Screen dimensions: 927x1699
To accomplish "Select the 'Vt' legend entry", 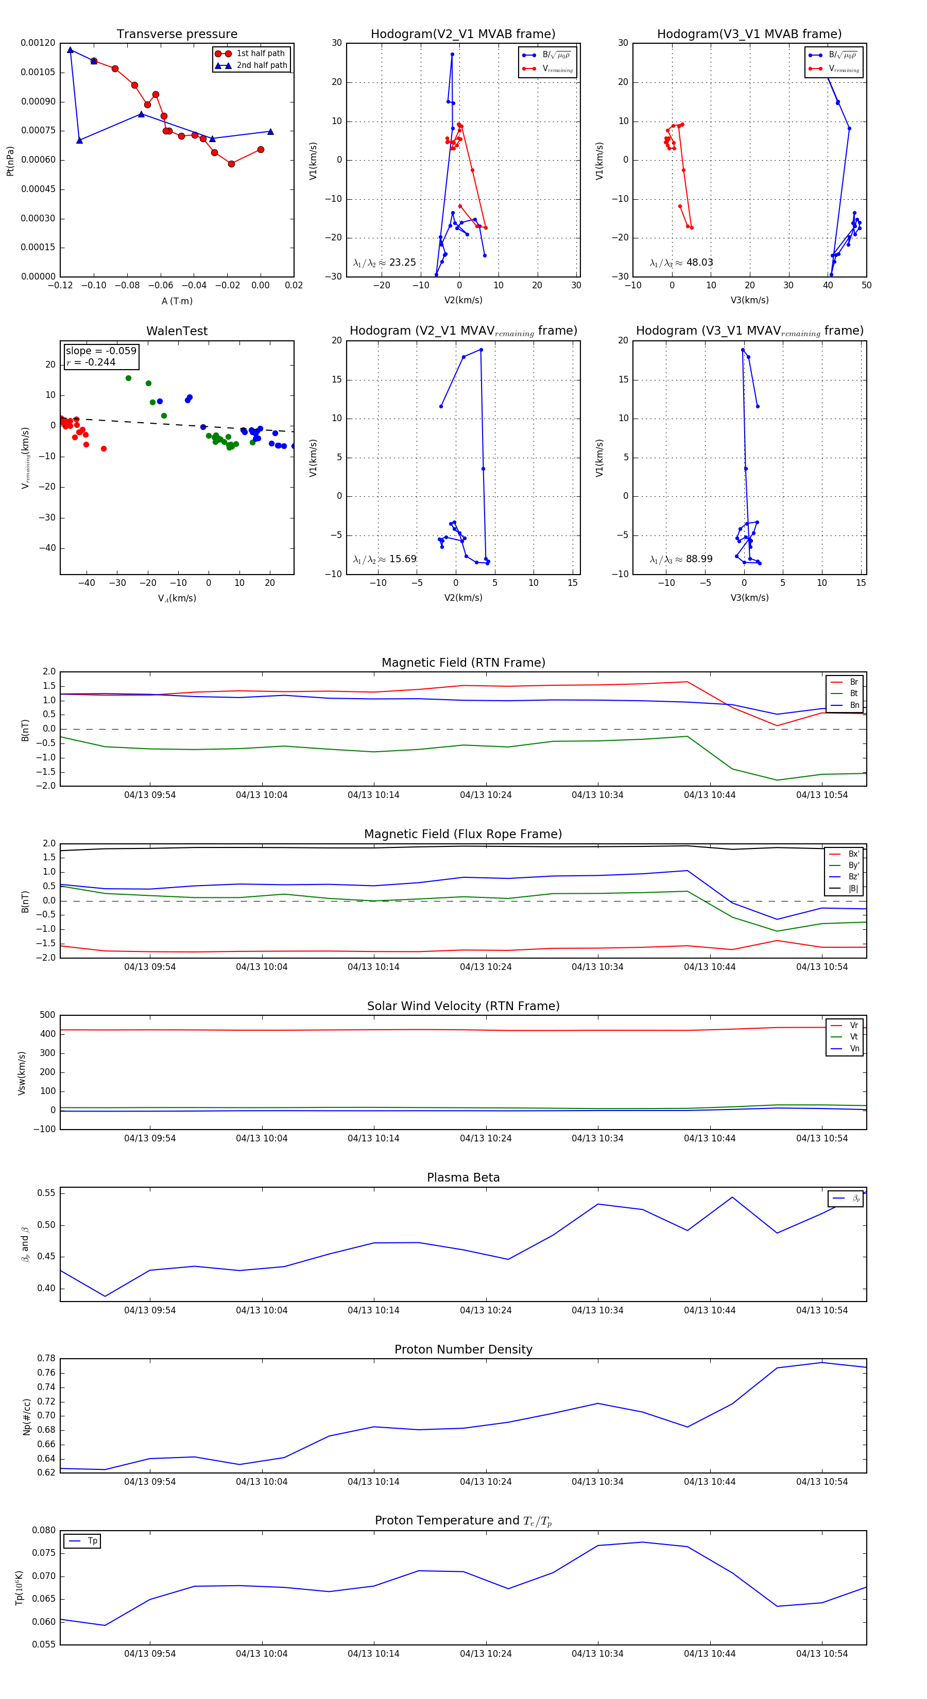I will tap(845, 1037).
